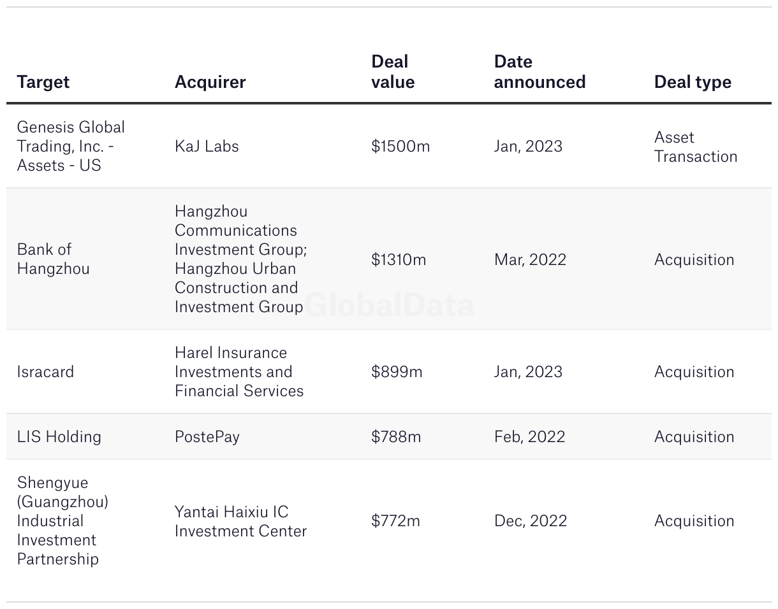Select the Deal type column header
This screenshot has height=609, width=778.
pos(693,82)
